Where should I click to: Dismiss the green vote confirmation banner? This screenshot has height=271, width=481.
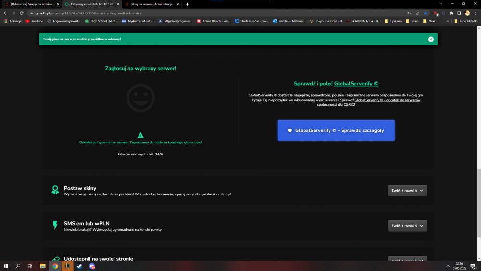[430, 39]
